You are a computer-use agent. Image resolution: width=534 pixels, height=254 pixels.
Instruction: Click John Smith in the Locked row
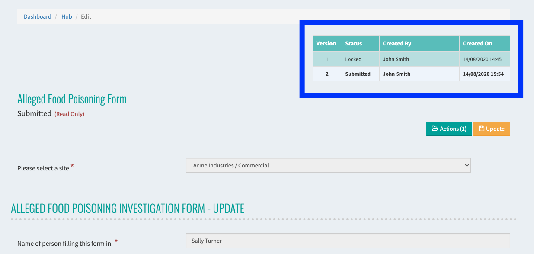point(419,59)
